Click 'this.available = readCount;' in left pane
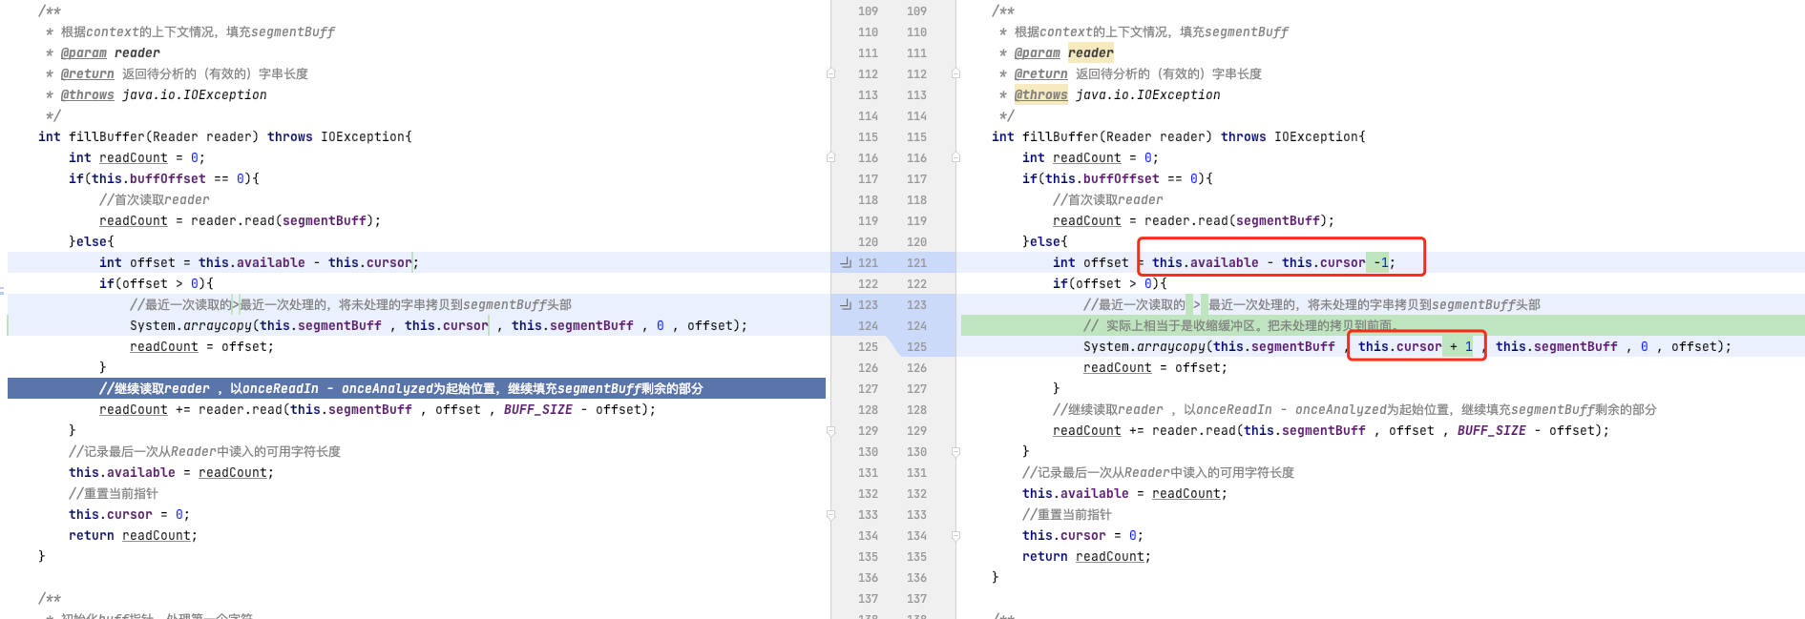 pyautogui.click(x=172, y=472)
